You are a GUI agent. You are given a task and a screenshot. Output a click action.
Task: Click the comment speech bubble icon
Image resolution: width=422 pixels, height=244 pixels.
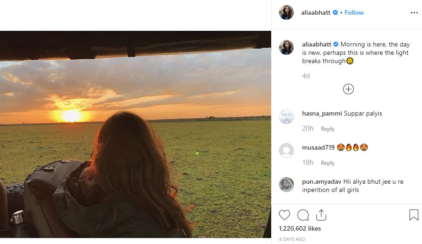pyautogui.click(x=303, y=215)
